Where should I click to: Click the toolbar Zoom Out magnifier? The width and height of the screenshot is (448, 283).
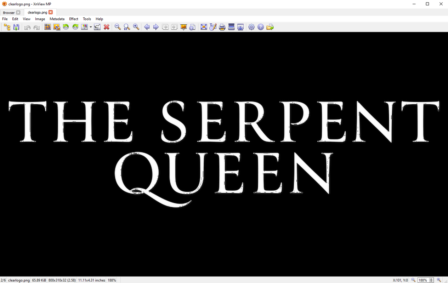[x=118, y=27]
